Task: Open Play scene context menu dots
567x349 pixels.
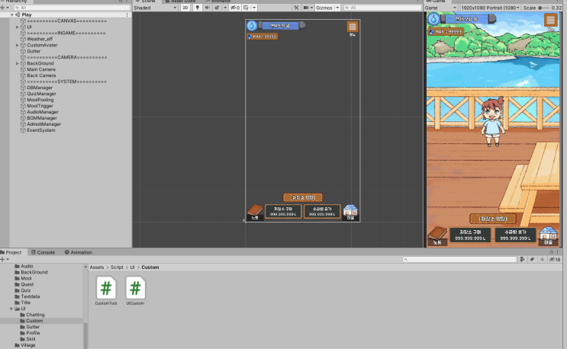Action: point(127,14)
